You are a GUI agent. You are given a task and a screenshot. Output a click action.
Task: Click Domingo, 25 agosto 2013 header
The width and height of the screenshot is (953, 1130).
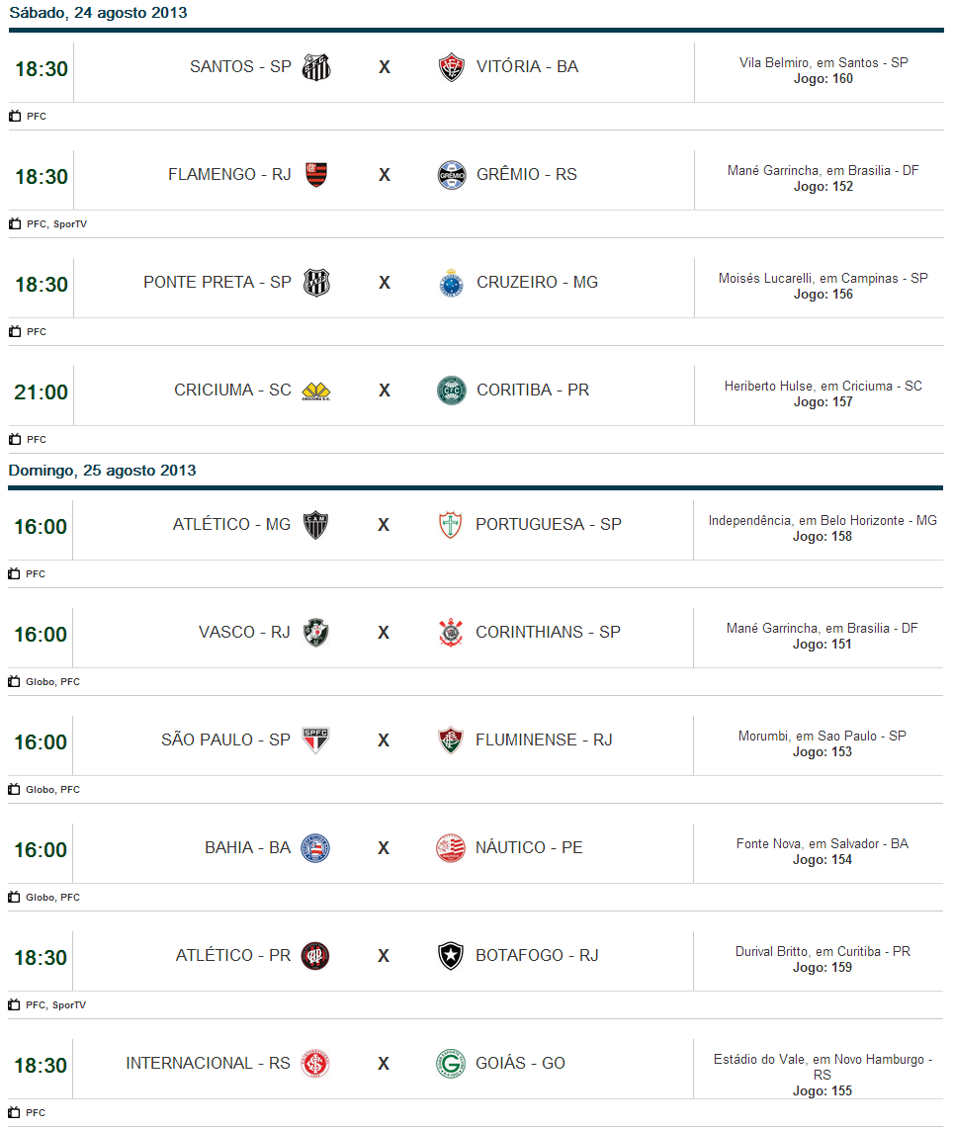coord(102,471)
